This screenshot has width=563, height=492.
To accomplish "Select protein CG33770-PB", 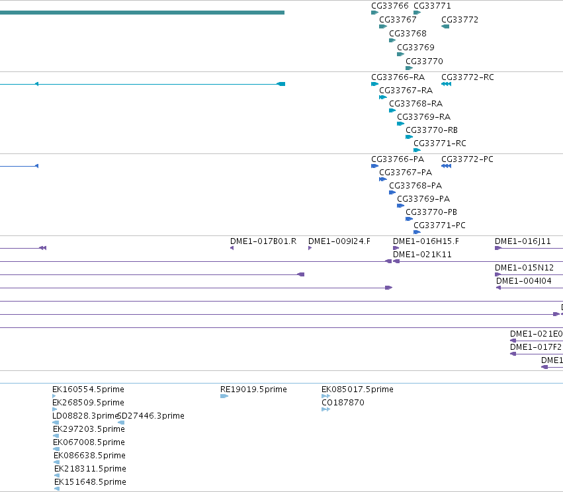I will pos(431,212).
